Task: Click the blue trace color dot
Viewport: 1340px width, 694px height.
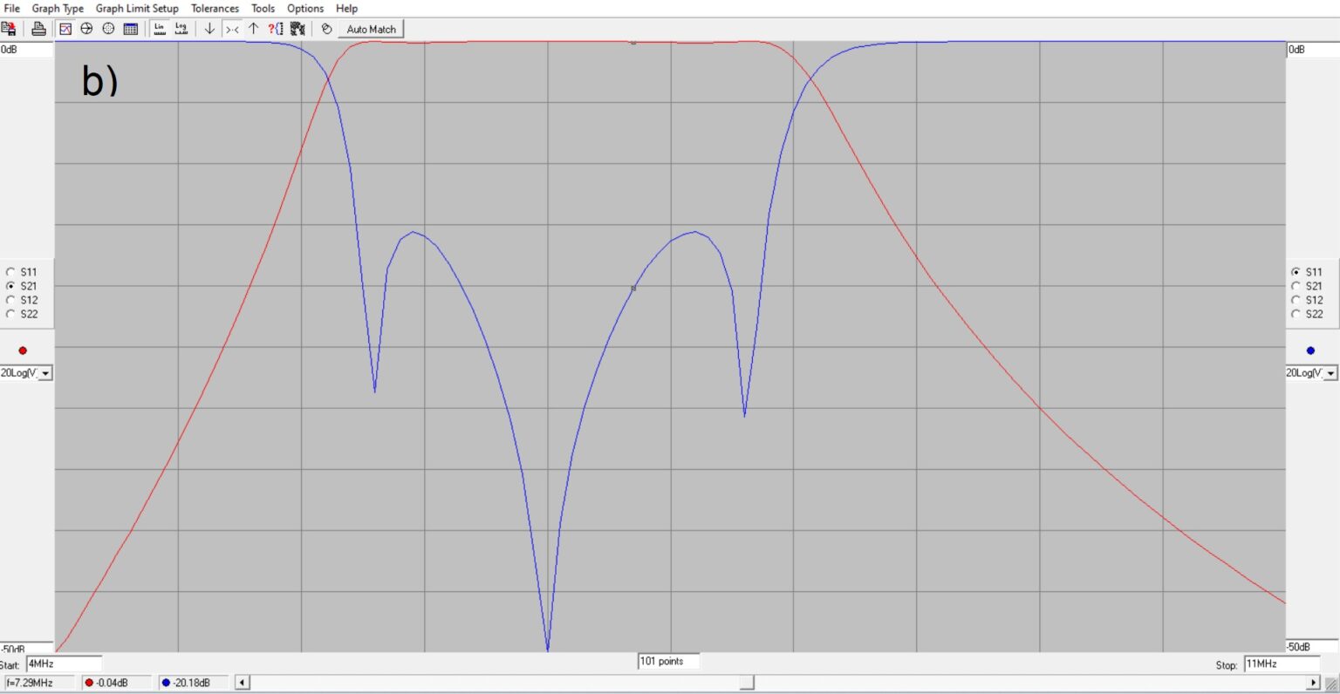Action: click(1310, 350)
